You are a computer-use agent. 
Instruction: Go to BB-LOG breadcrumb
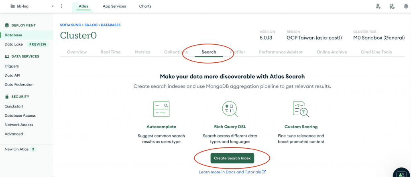(x=91, y=25)
